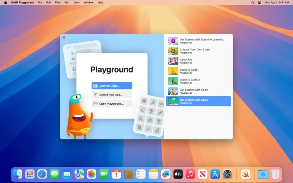
Task: Open the File menu
Action: click(x=40, y=3)
